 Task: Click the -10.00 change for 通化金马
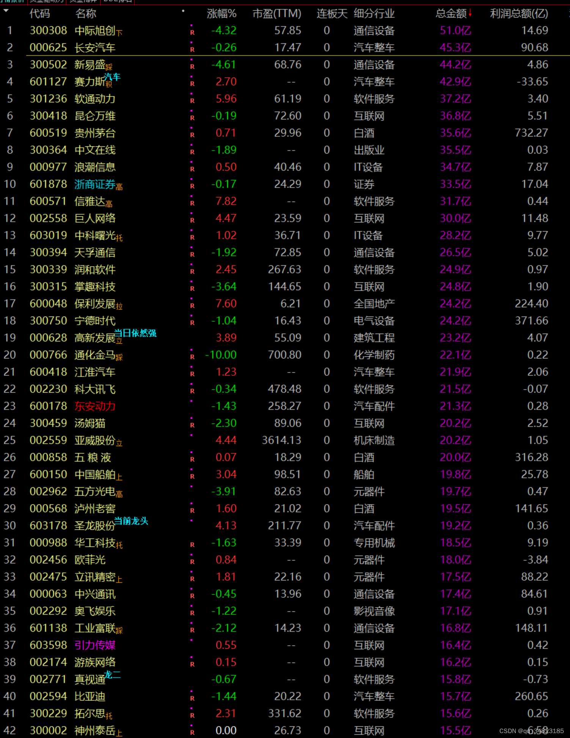[221, 355]
